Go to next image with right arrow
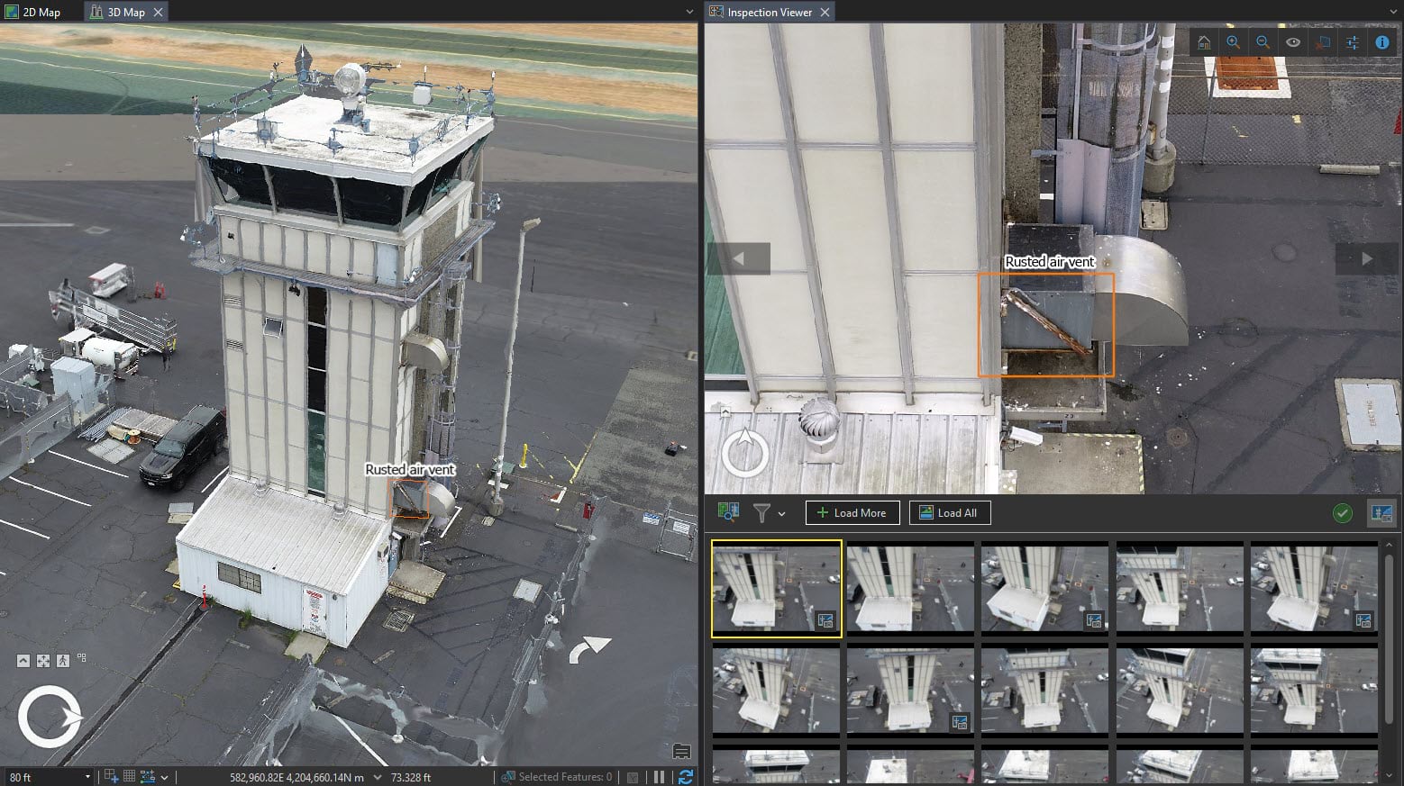 1366,258
